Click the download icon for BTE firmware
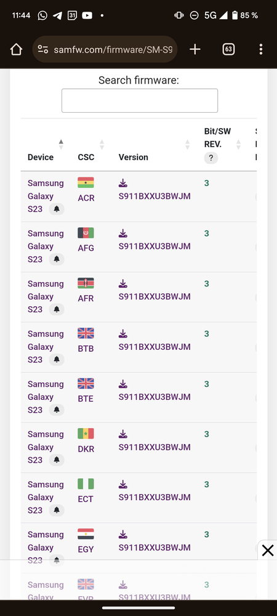This screenshot has height=616, width=277. coord(123,384)
